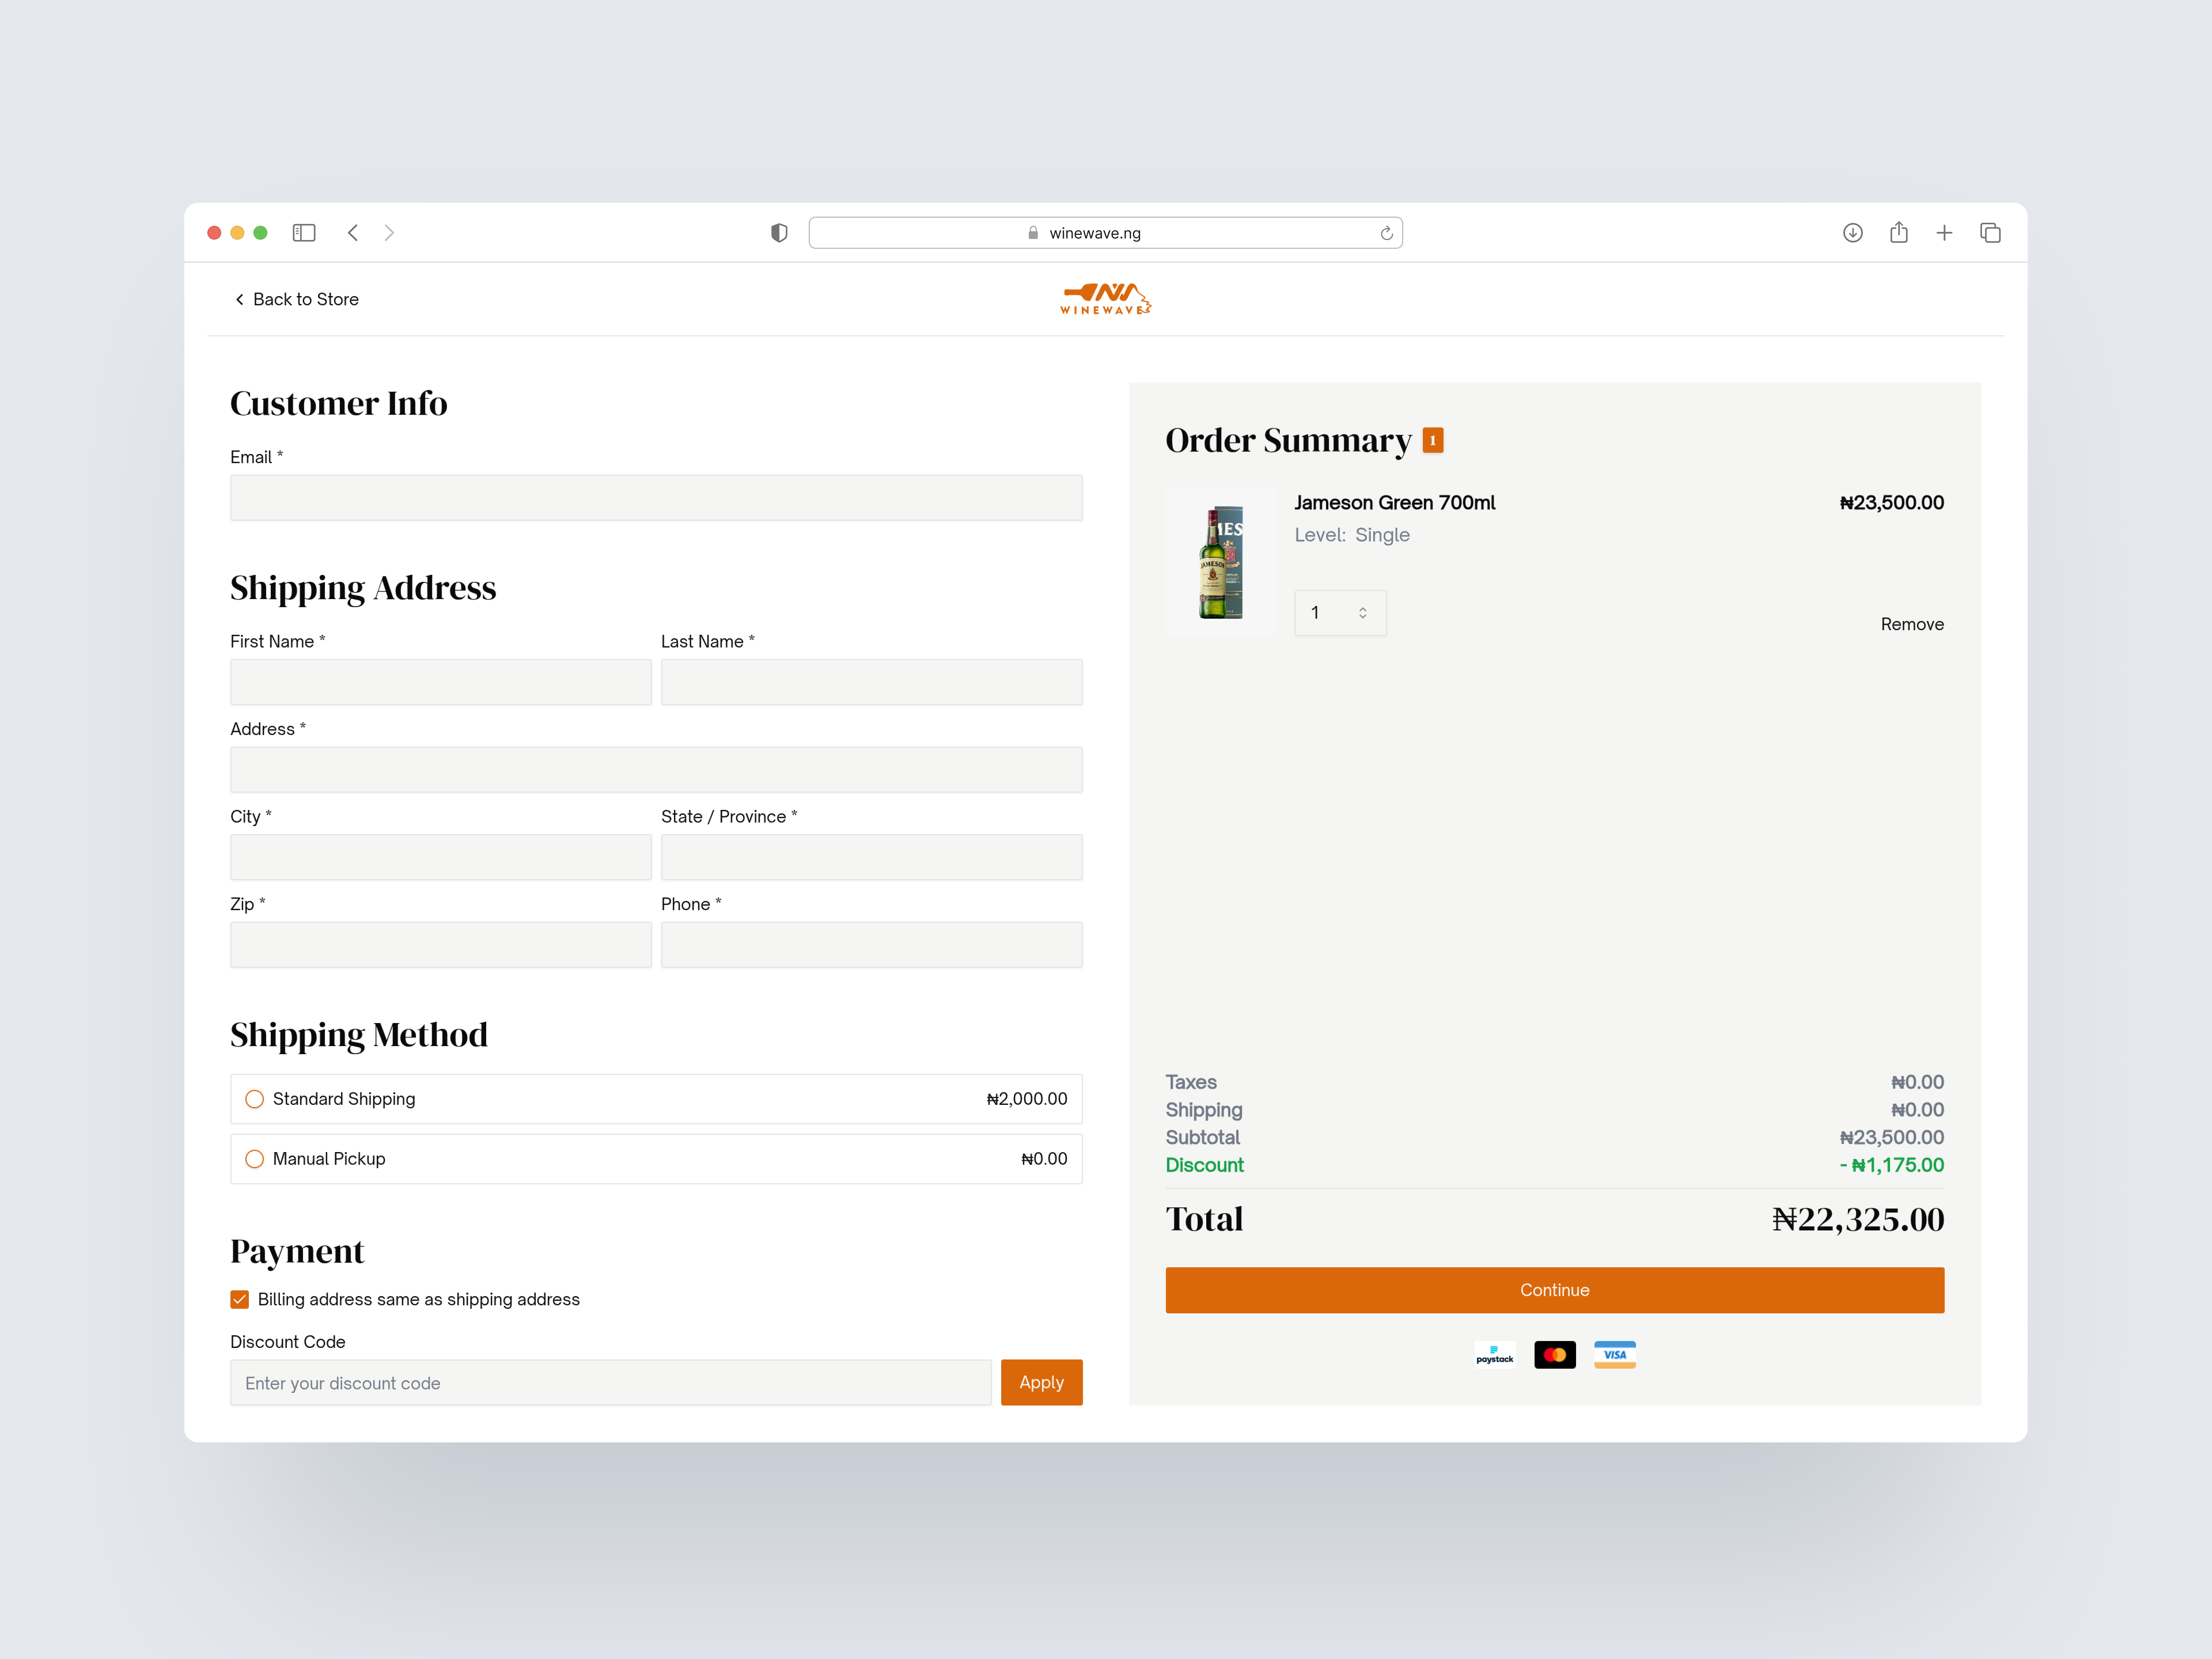Minimize the browser window with yellow button
The height and width of the screenshot is (1659, 2212).
(x=237, y=233)
